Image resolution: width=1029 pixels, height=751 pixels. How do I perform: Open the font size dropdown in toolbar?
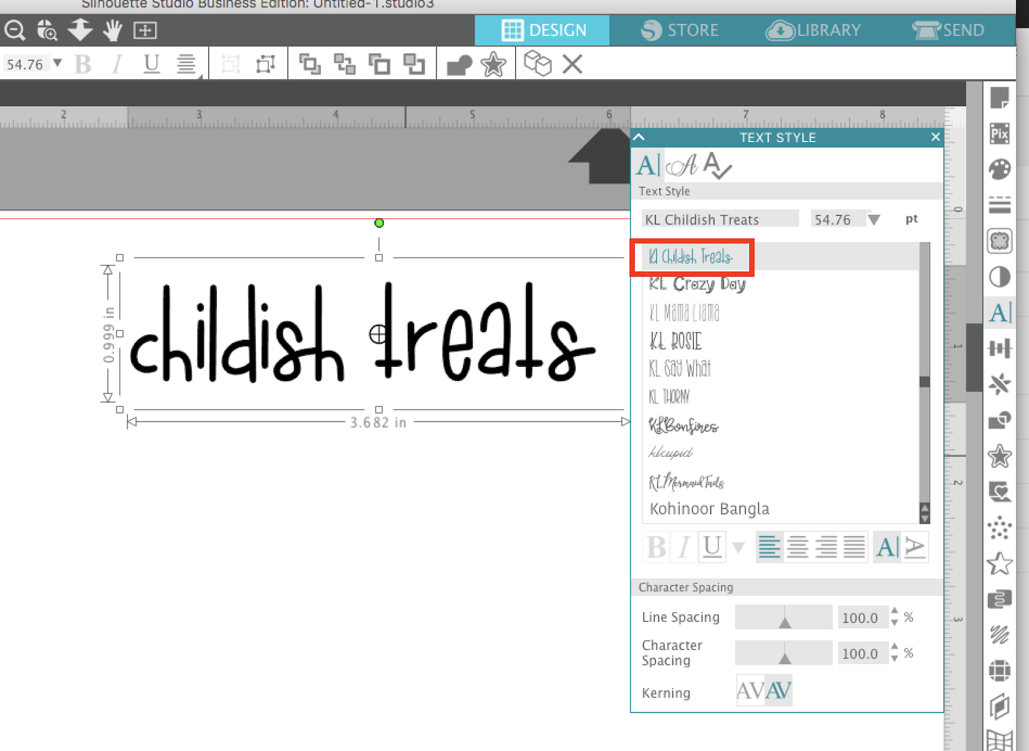[x=59, y=63]
